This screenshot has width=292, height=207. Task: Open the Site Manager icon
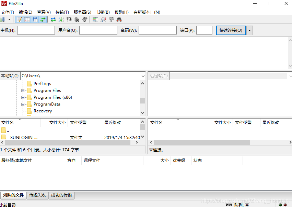point(2,19)
